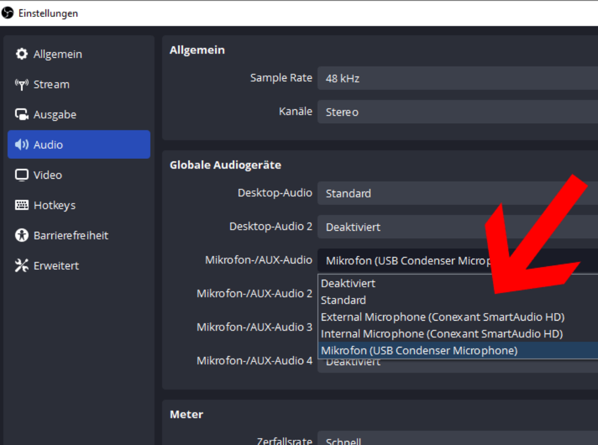This screenshot has width=598, height=445.
Task: Select External Microphone (Conexant SmartAudio HD)
Action: point(442,317)
